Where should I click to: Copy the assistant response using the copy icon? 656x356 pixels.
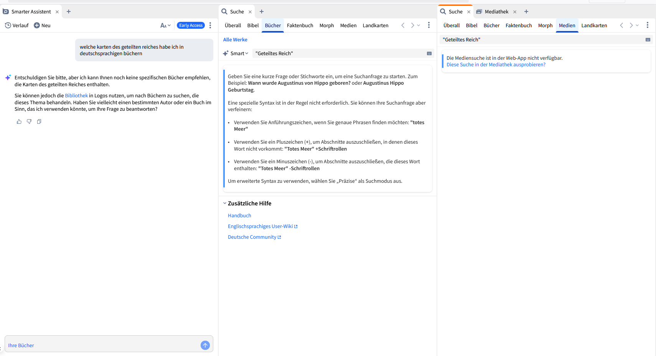[39, 121]
